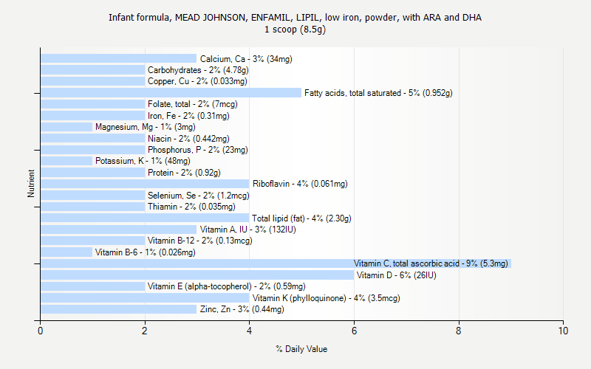Select the 1 scoop (8.5g) subtitle
Screen dimensions: 591x369
click(295, 30)
